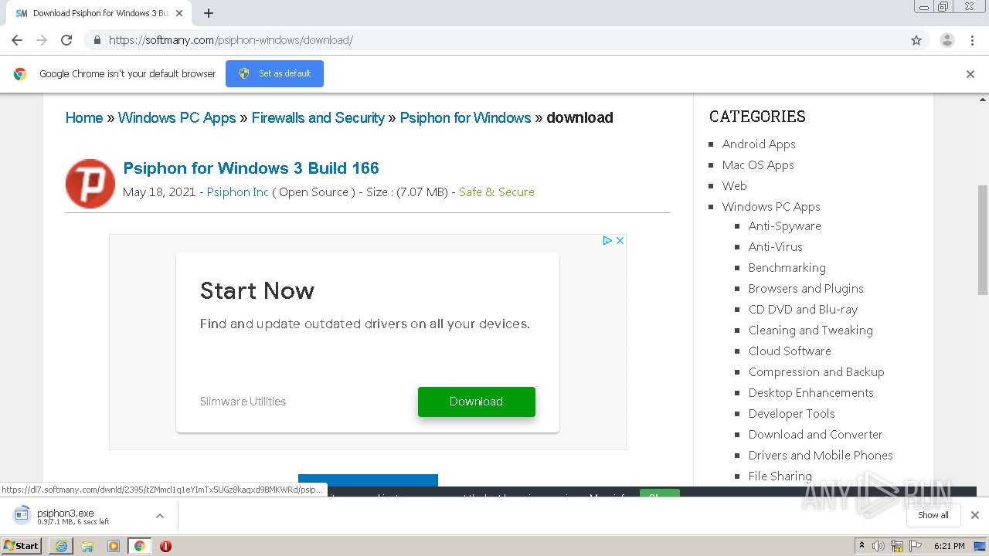Open the Developer Tools subcategory
989x556 pixels.
[x=792, y=414]
